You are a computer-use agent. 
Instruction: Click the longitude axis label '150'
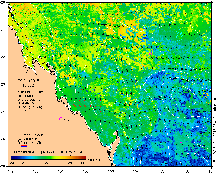tap(36, 172)
